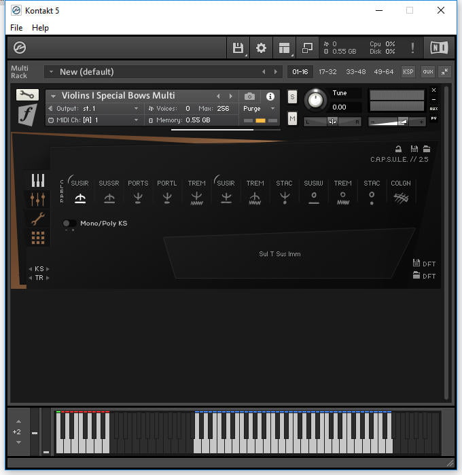Open the instrument name dropdown arrow
This screenshot has width=462, height=475.
[x=53, y=96]
